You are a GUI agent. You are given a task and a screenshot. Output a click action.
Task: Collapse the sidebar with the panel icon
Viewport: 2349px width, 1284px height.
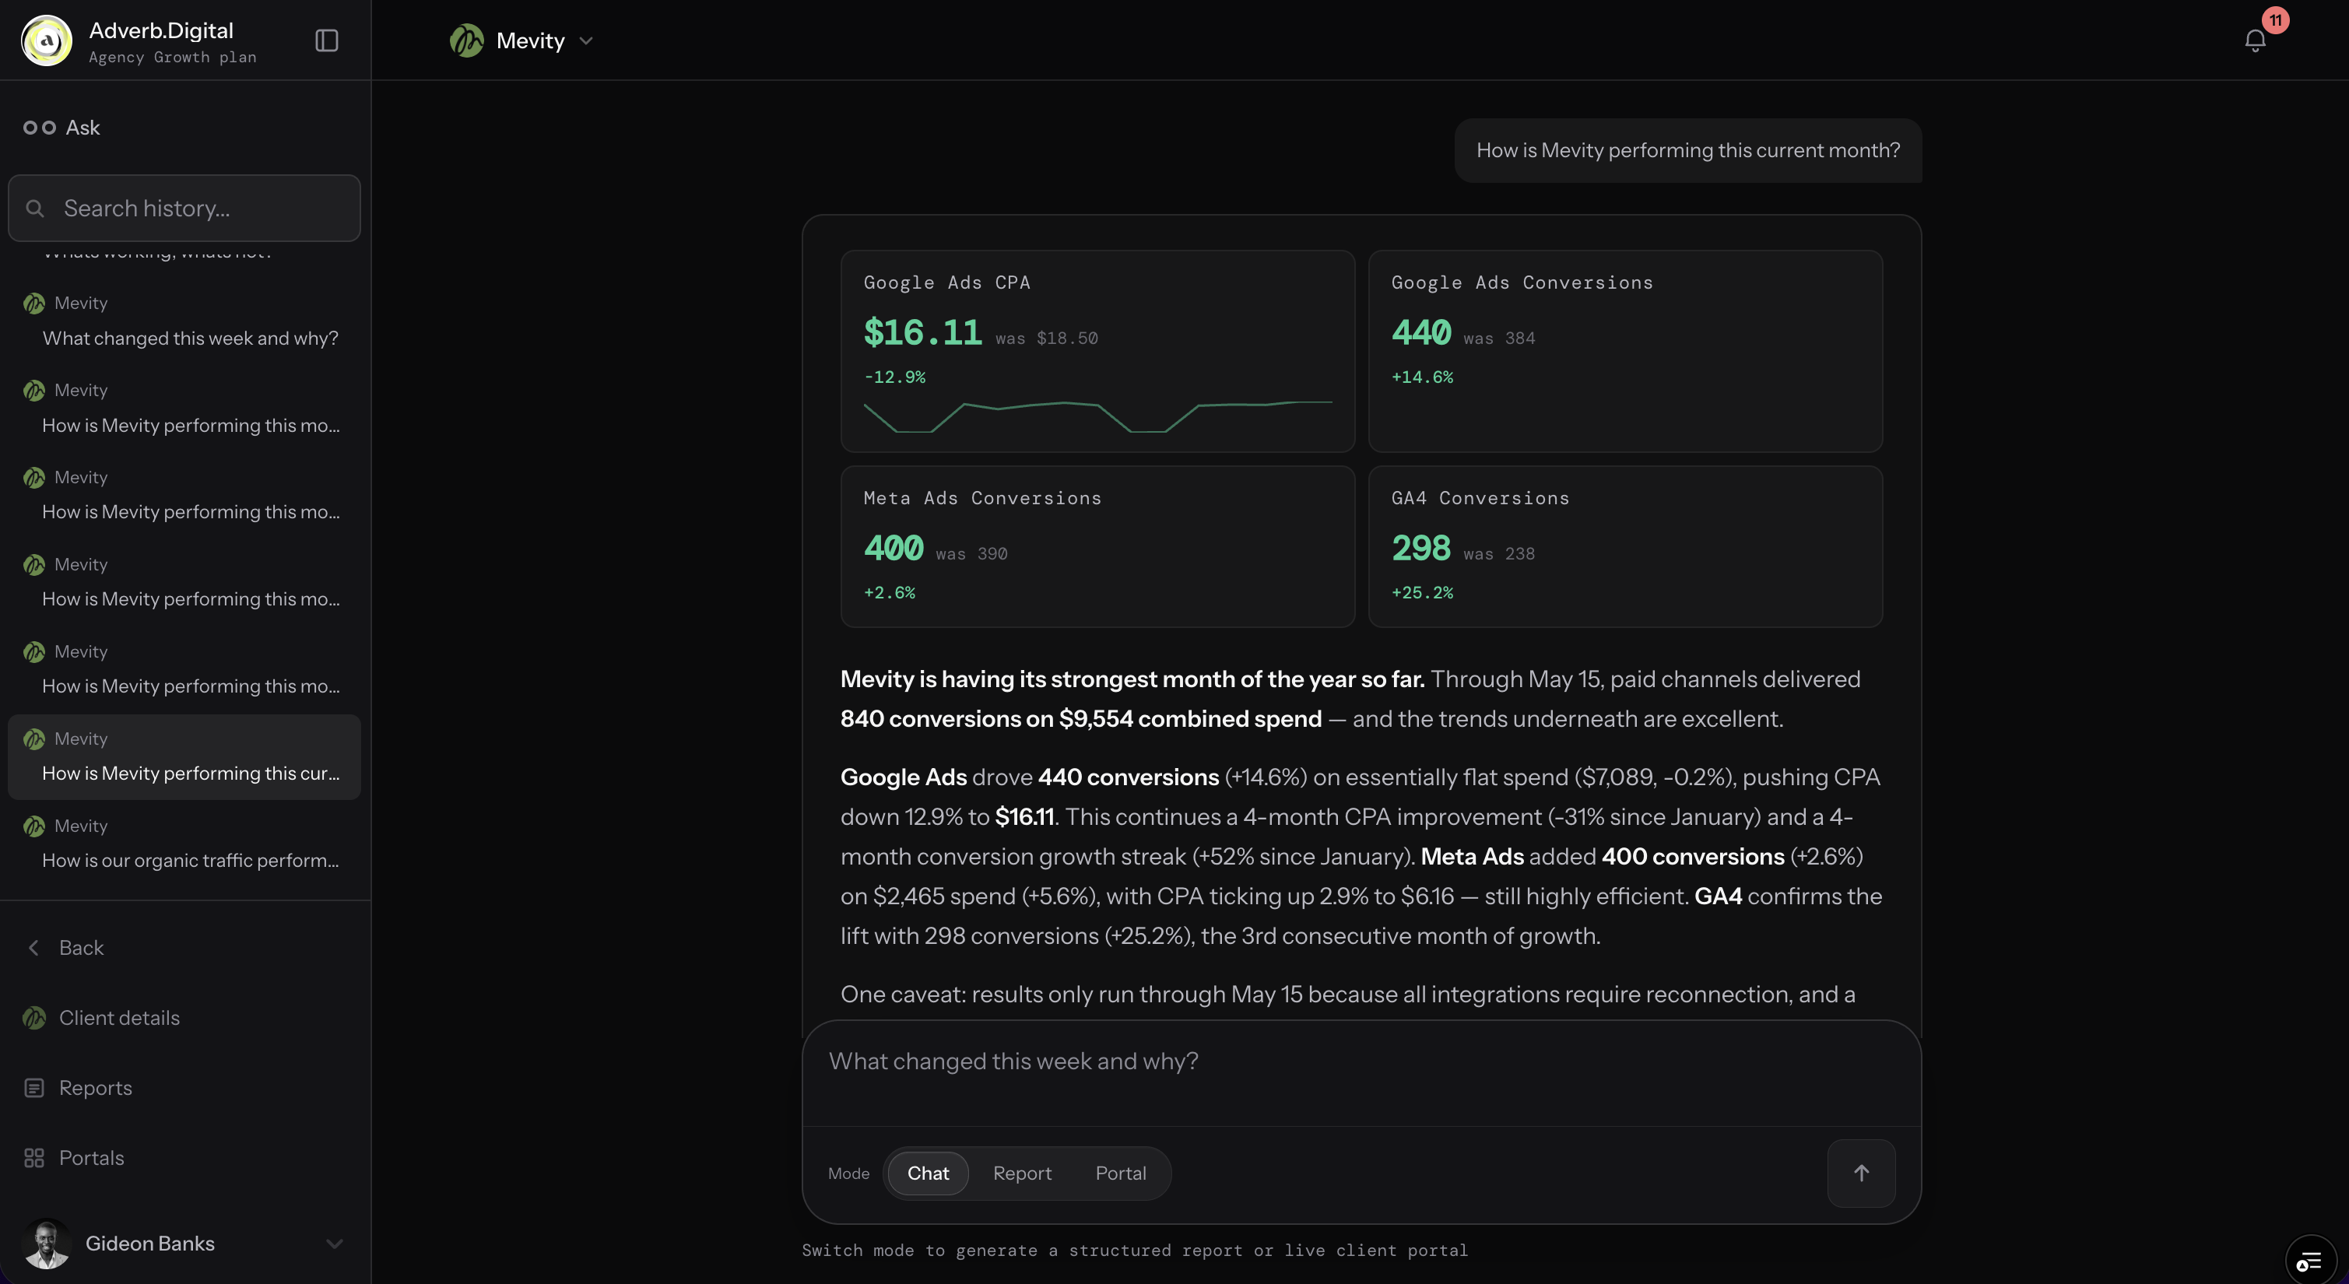tap(326, 40)
